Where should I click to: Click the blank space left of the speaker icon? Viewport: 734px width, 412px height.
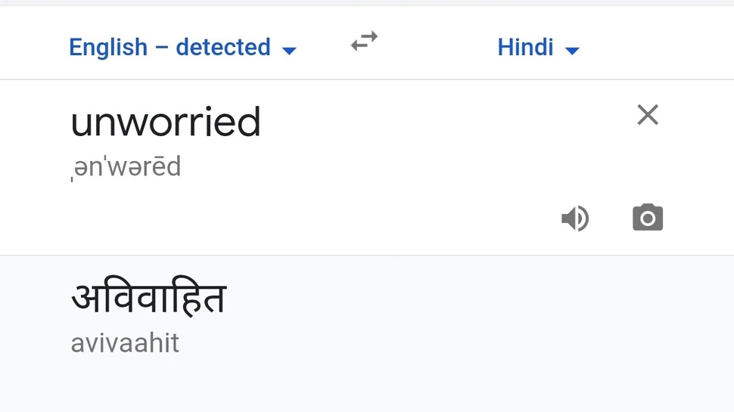coord(378,218)
